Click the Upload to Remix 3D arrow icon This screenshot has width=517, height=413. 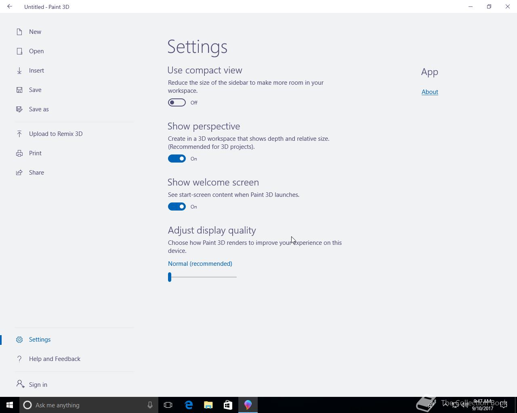click(19, 134)
